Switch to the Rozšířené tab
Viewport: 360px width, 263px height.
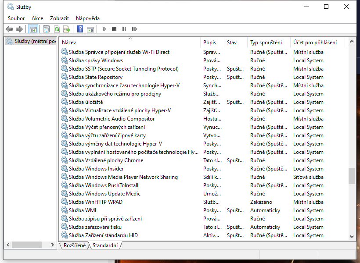tap(75, 245)
